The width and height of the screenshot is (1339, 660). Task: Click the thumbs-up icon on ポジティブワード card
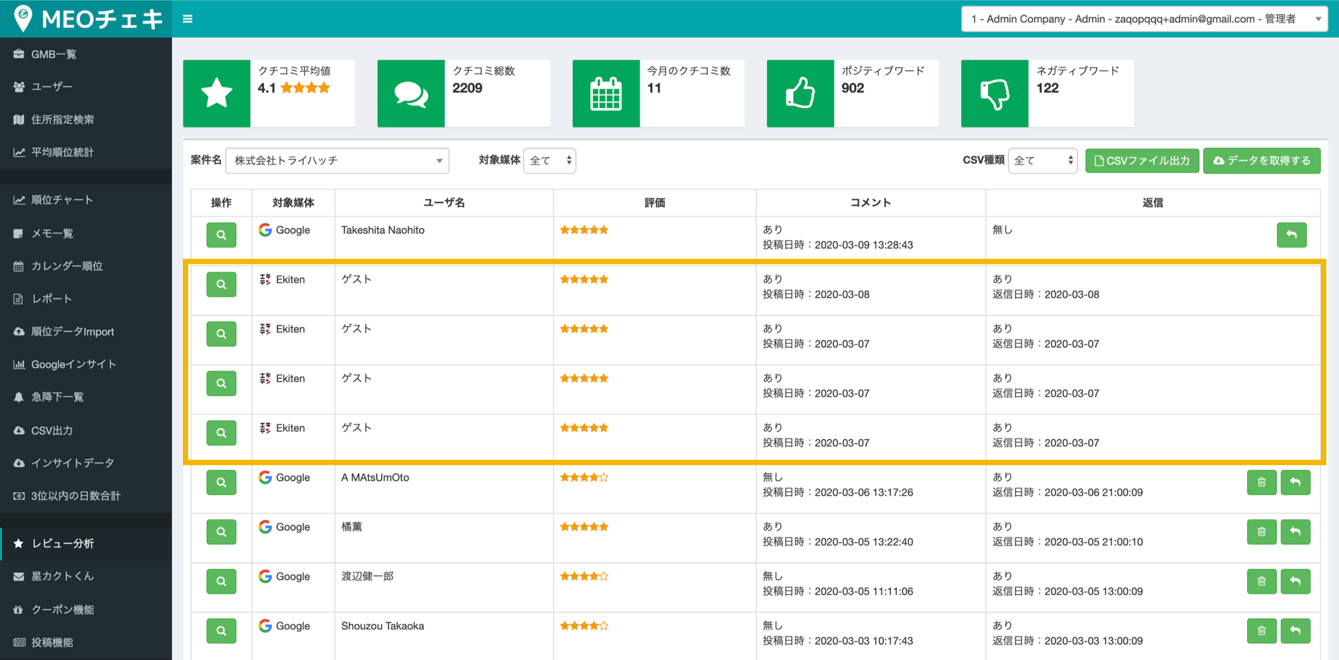click(x=800, y=93)
